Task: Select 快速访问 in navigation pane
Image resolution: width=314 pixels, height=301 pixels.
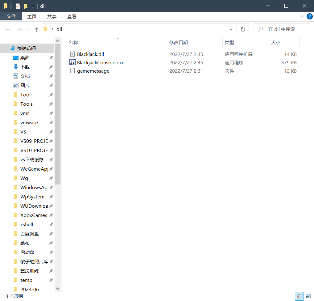Action: (x=27, y=48)
